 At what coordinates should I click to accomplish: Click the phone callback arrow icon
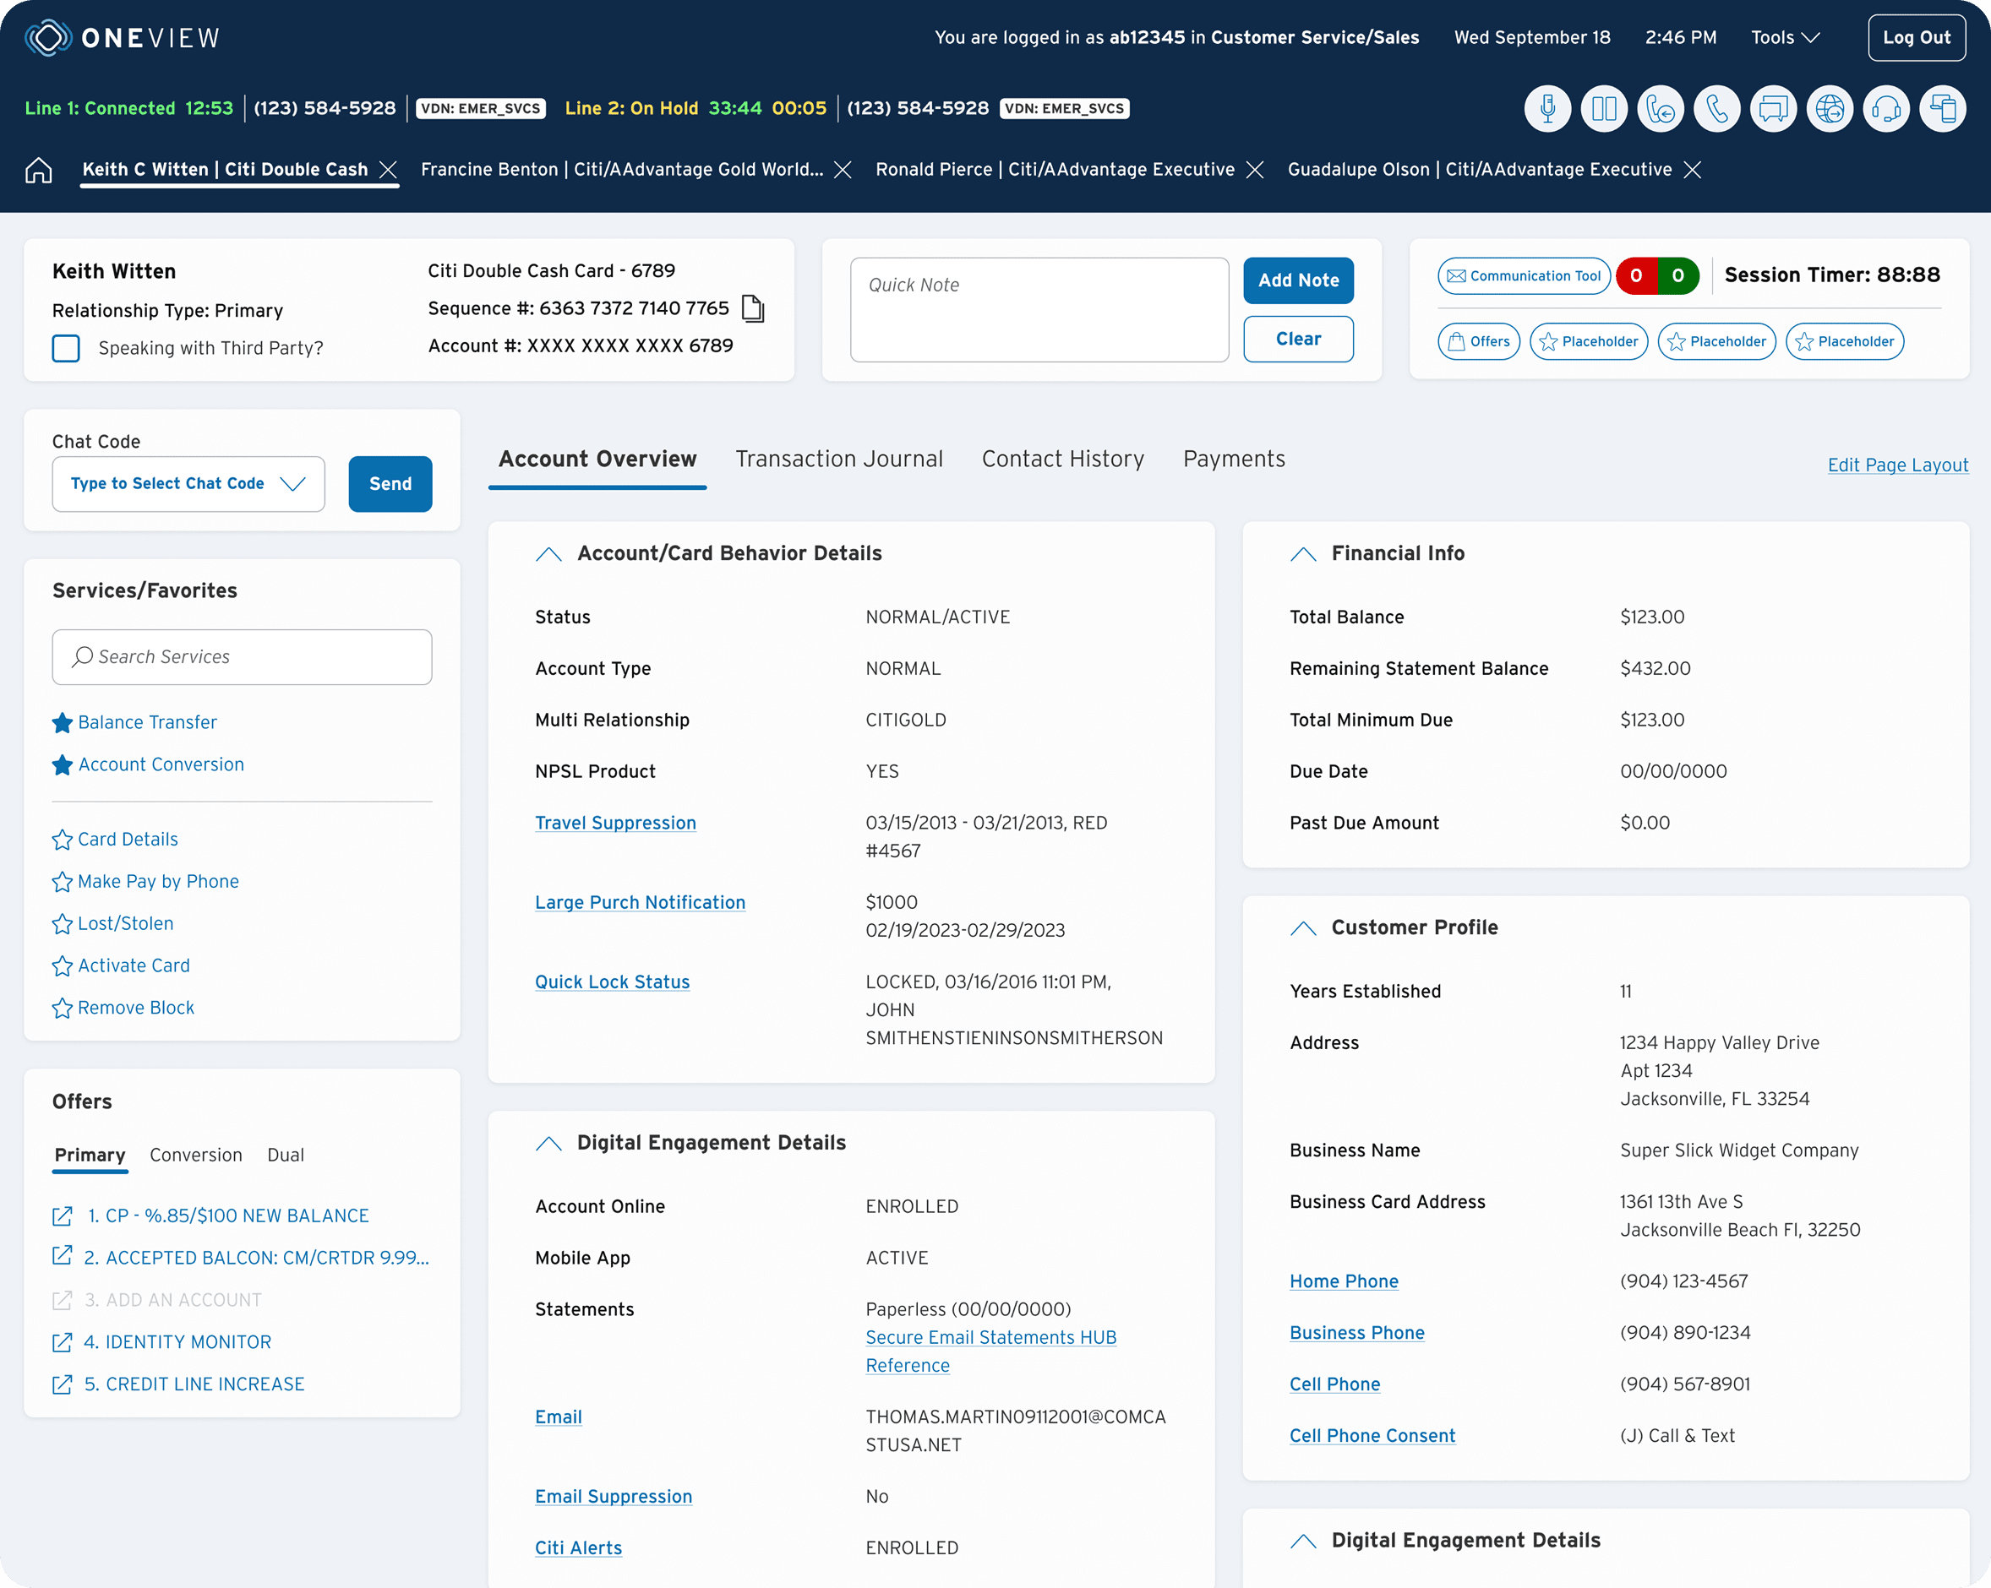[1661, 109]
